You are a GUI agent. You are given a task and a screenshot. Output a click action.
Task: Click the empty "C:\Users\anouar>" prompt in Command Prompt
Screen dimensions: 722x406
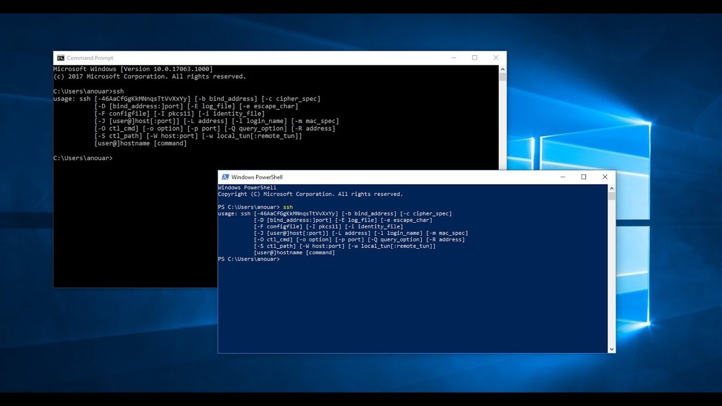(83, 158)
